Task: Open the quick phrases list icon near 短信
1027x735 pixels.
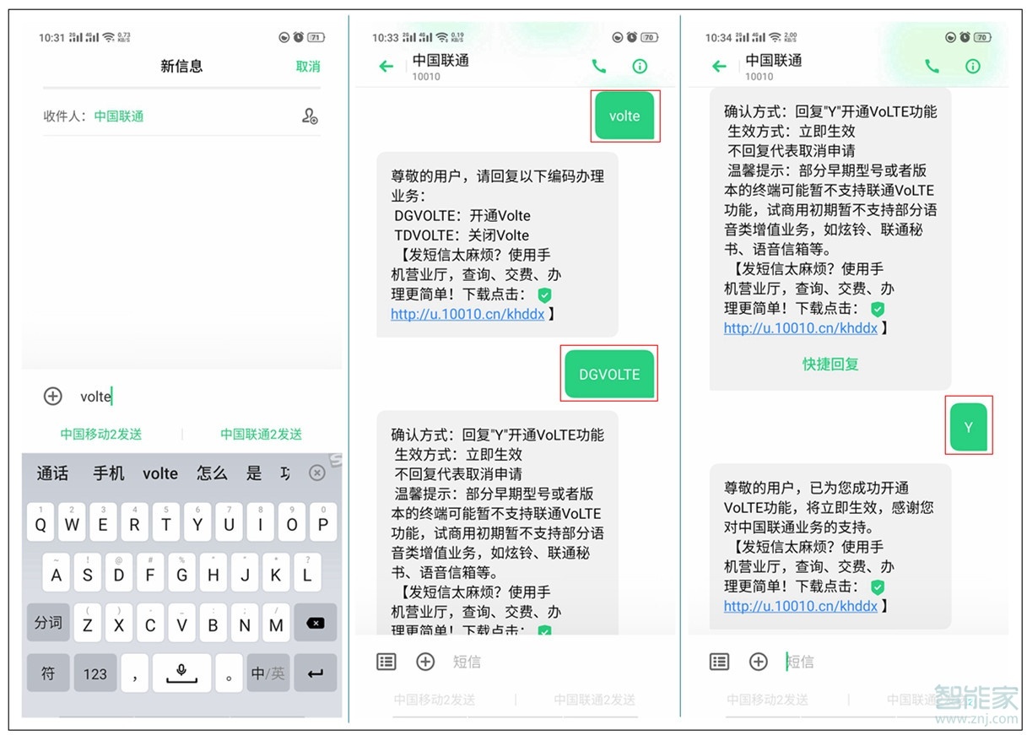Action: point(386,662)
